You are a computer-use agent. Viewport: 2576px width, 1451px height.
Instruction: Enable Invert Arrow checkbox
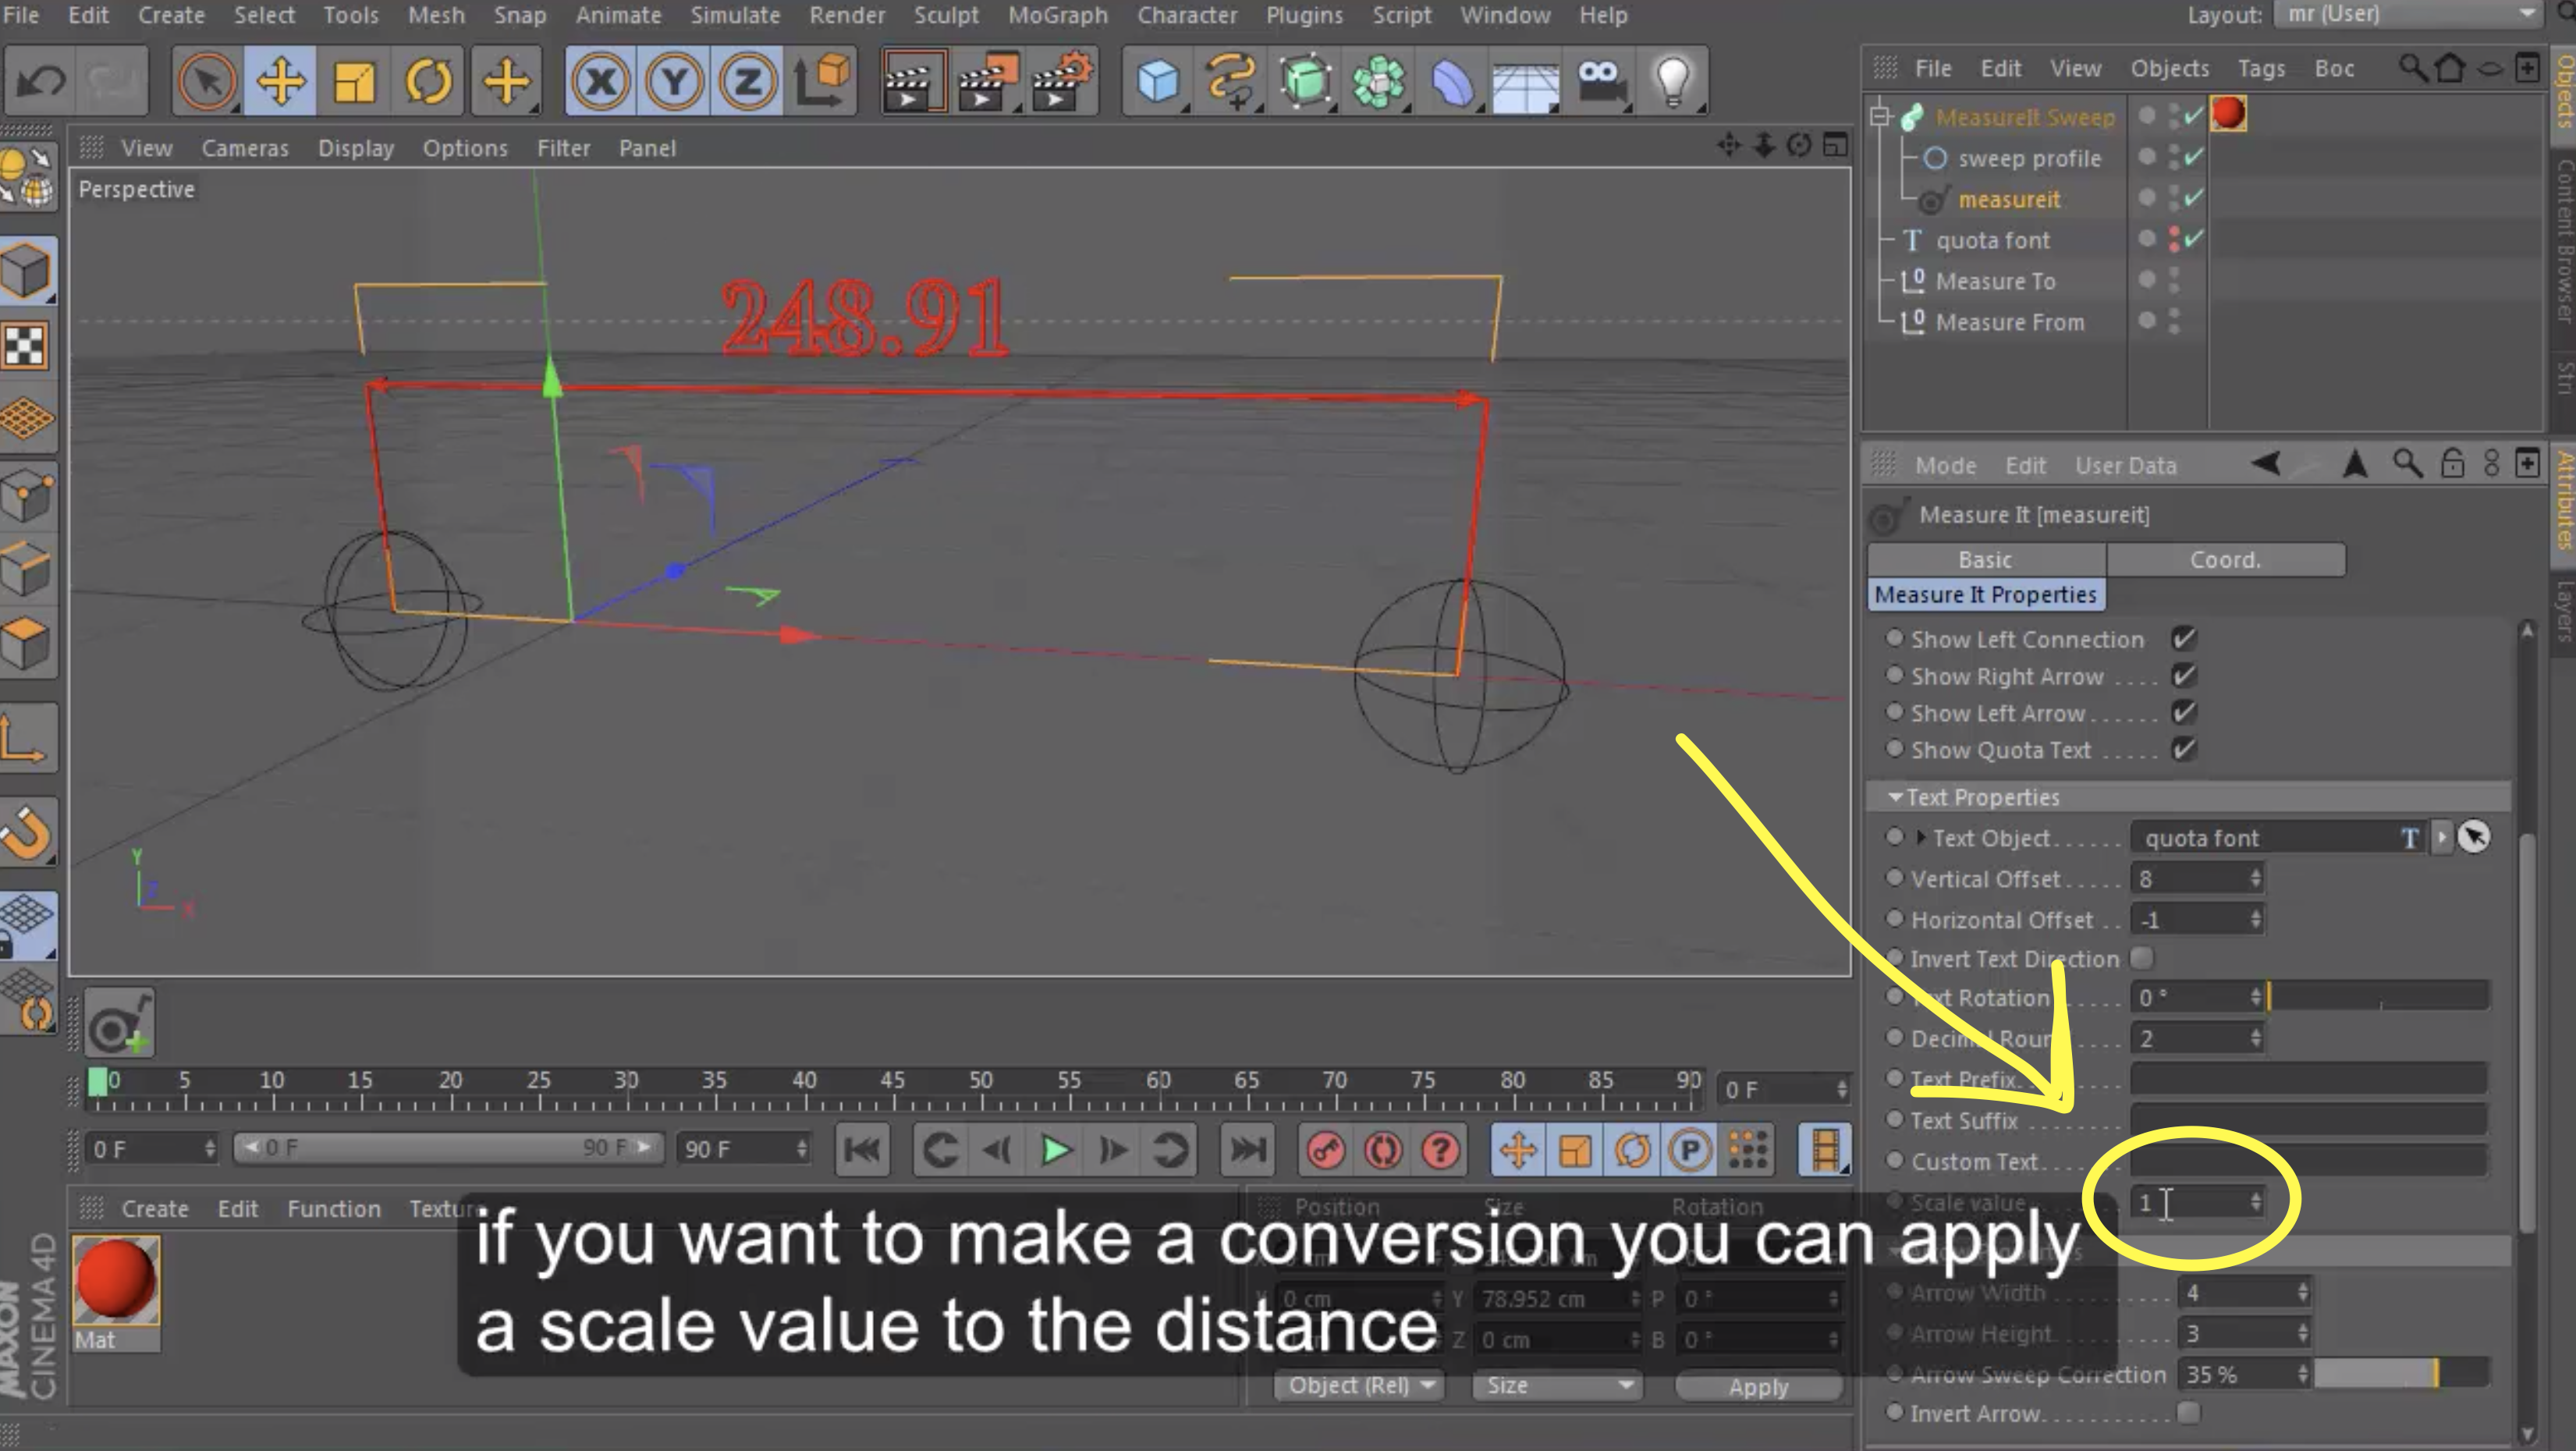pyautogui.click(x=2188, y=1412)
